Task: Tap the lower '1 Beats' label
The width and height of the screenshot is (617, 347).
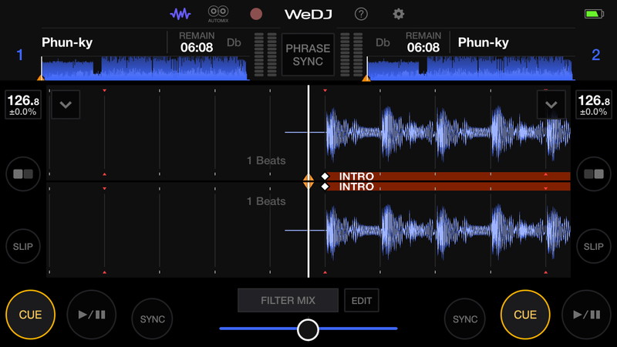Action: coord(266,201)
